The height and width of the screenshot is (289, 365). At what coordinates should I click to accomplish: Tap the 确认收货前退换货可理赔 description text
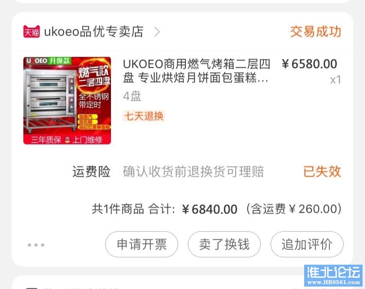pyautogui.click(x=193, y=172)
